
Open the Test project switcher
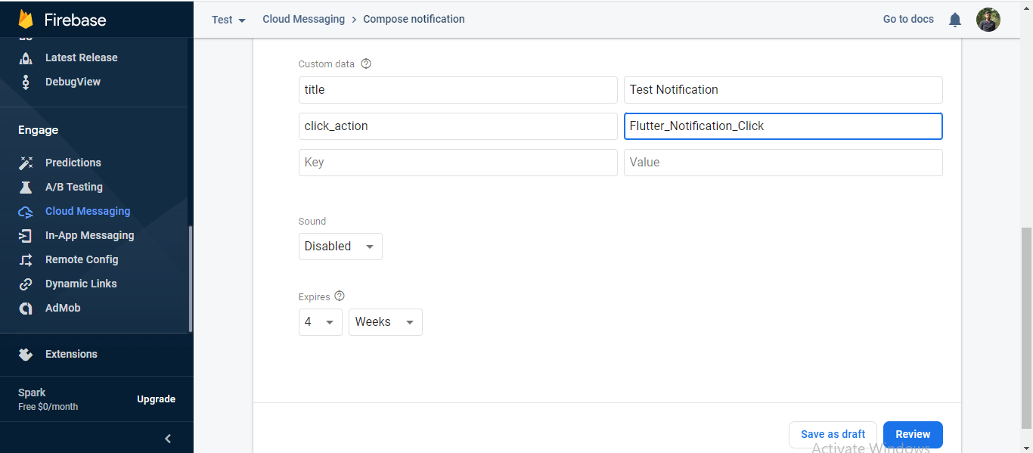click(227, 20)
